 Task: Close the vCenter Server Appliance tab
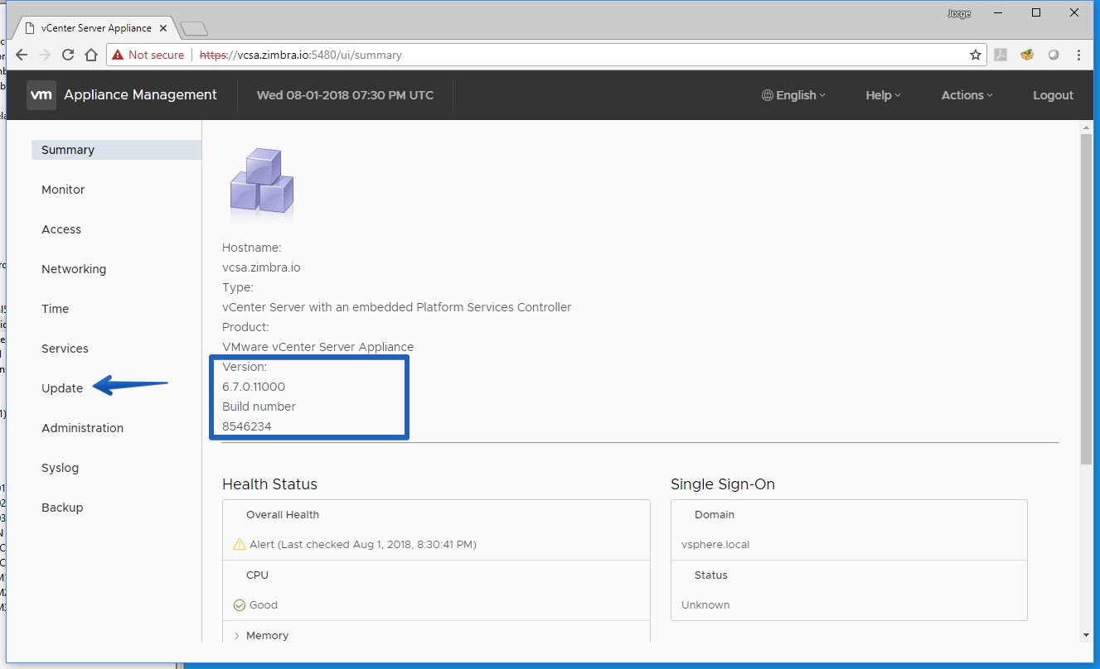click(x=163, y=28)
